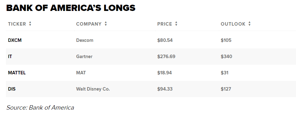Select the DIS ticker cell
The height and width of the screenshot is (114, 296).
(12, 89)
